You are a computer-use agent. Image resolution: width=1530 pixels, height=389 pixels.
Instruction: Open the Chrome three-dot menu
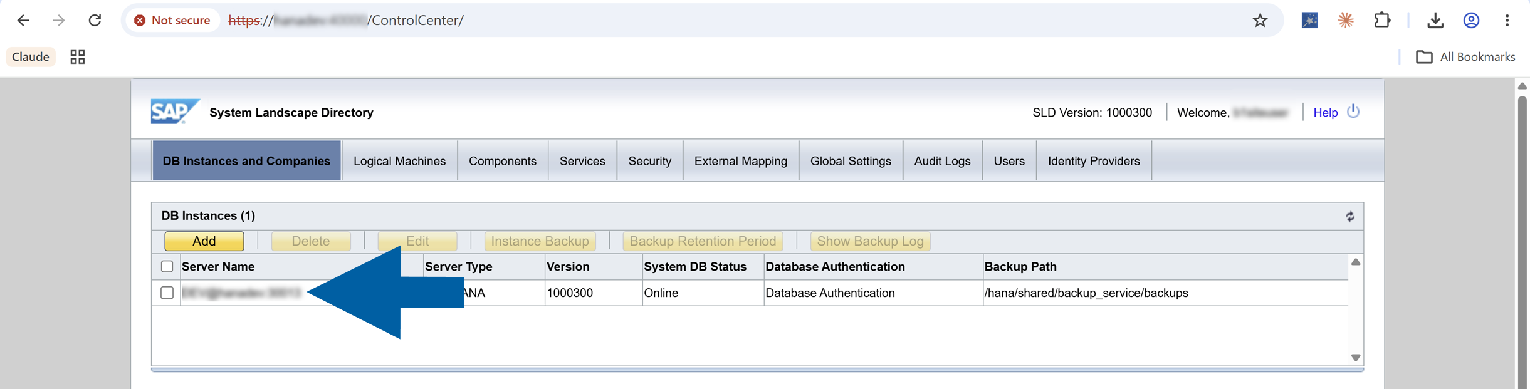(1507, 21)
